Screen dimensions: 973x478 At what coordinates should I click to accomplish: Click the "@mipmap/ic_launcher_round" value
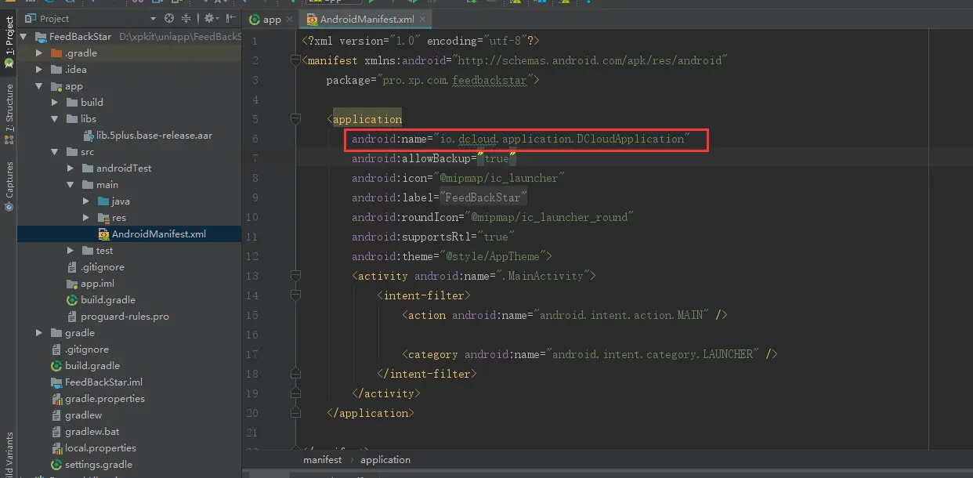(x=548, y=217)
